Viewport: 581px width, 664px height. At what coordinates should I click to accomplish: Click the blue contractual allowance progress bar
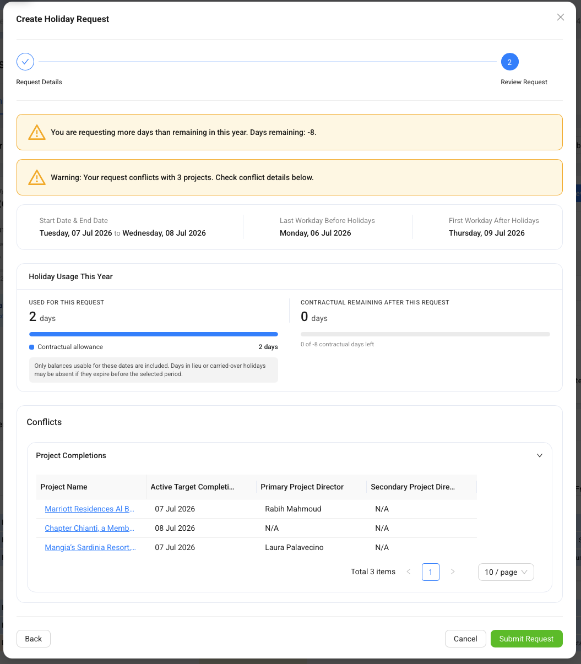click(154, 334)
